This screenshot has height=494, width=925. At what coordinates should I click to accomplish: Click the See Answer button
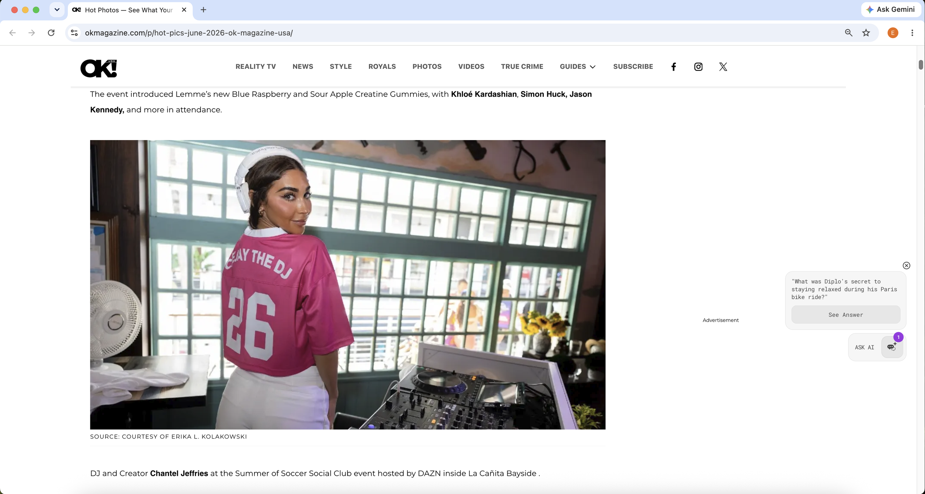pyautogui.click(x=845, y=315)
